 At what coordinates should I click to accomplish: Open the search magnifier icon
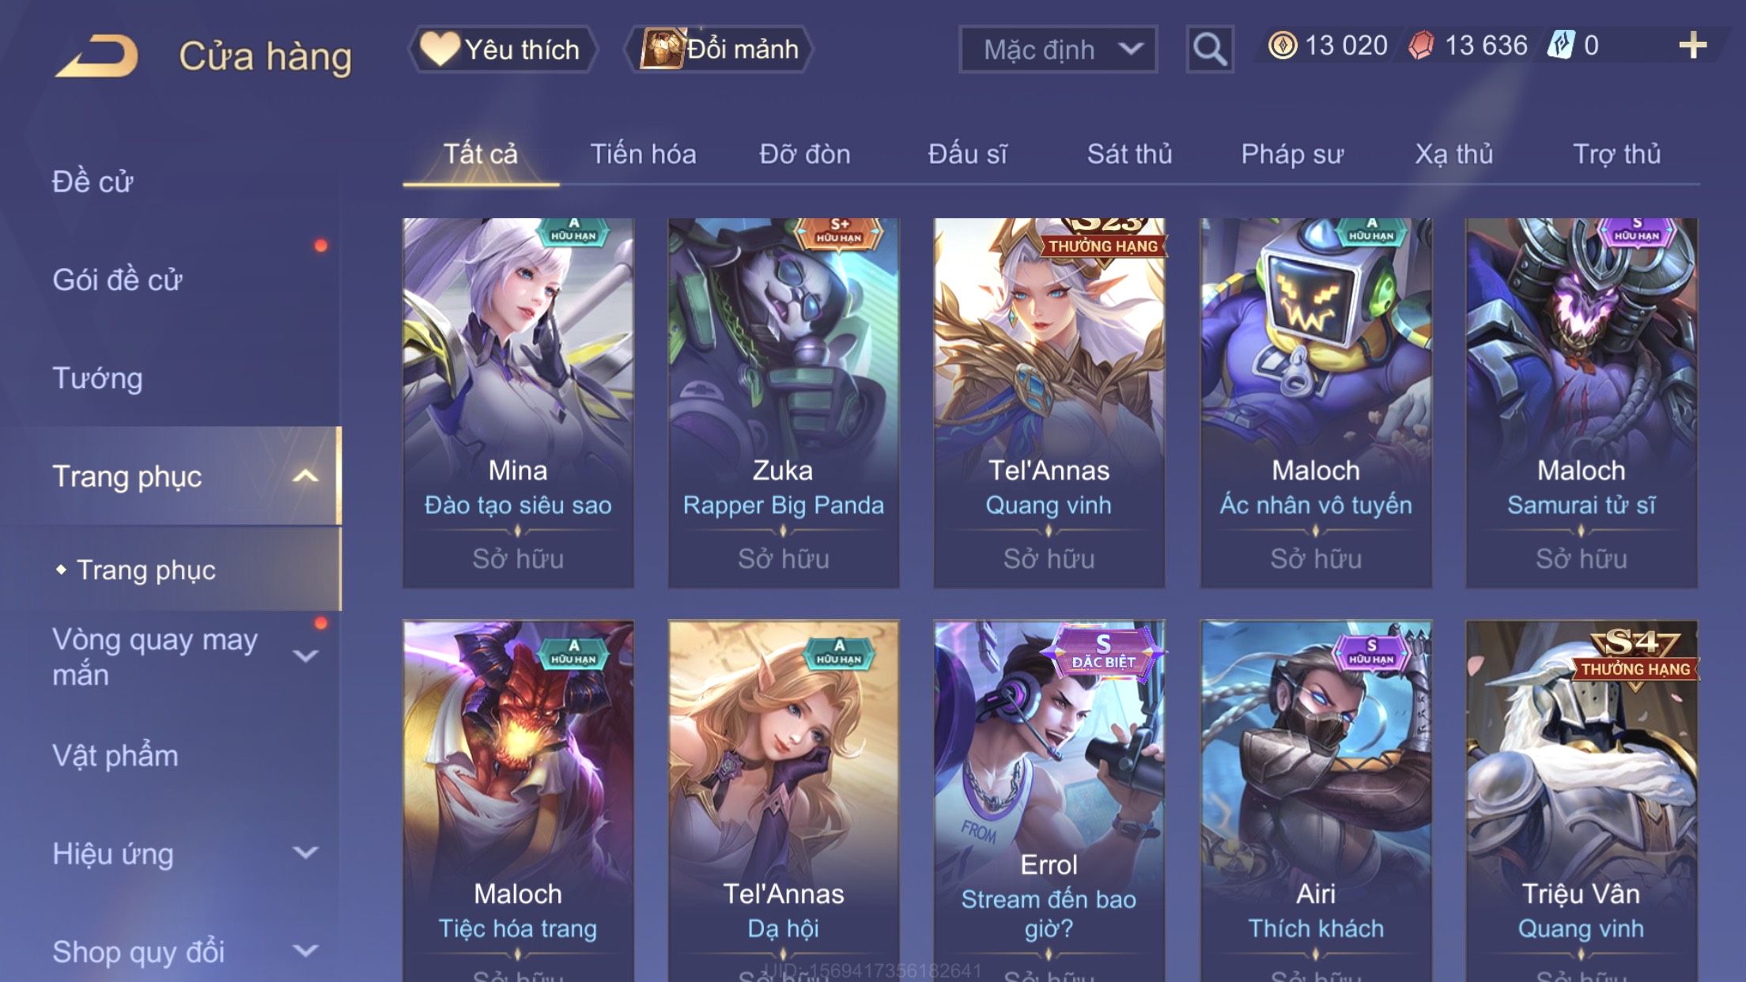pos(1209,49)
